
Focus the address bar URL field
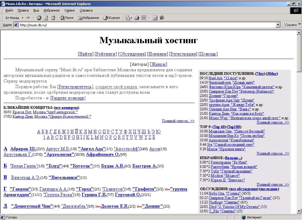point(147,25)
